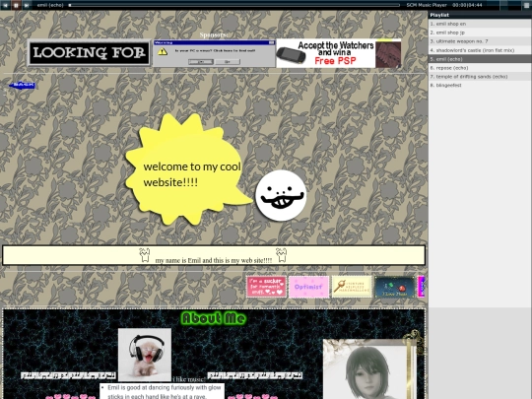
Task: Click the previous track button in music player
Action: click(5, 5)
